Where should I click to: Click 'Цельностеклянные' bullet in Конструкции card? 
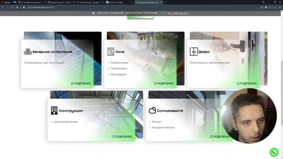pos(66,122)
